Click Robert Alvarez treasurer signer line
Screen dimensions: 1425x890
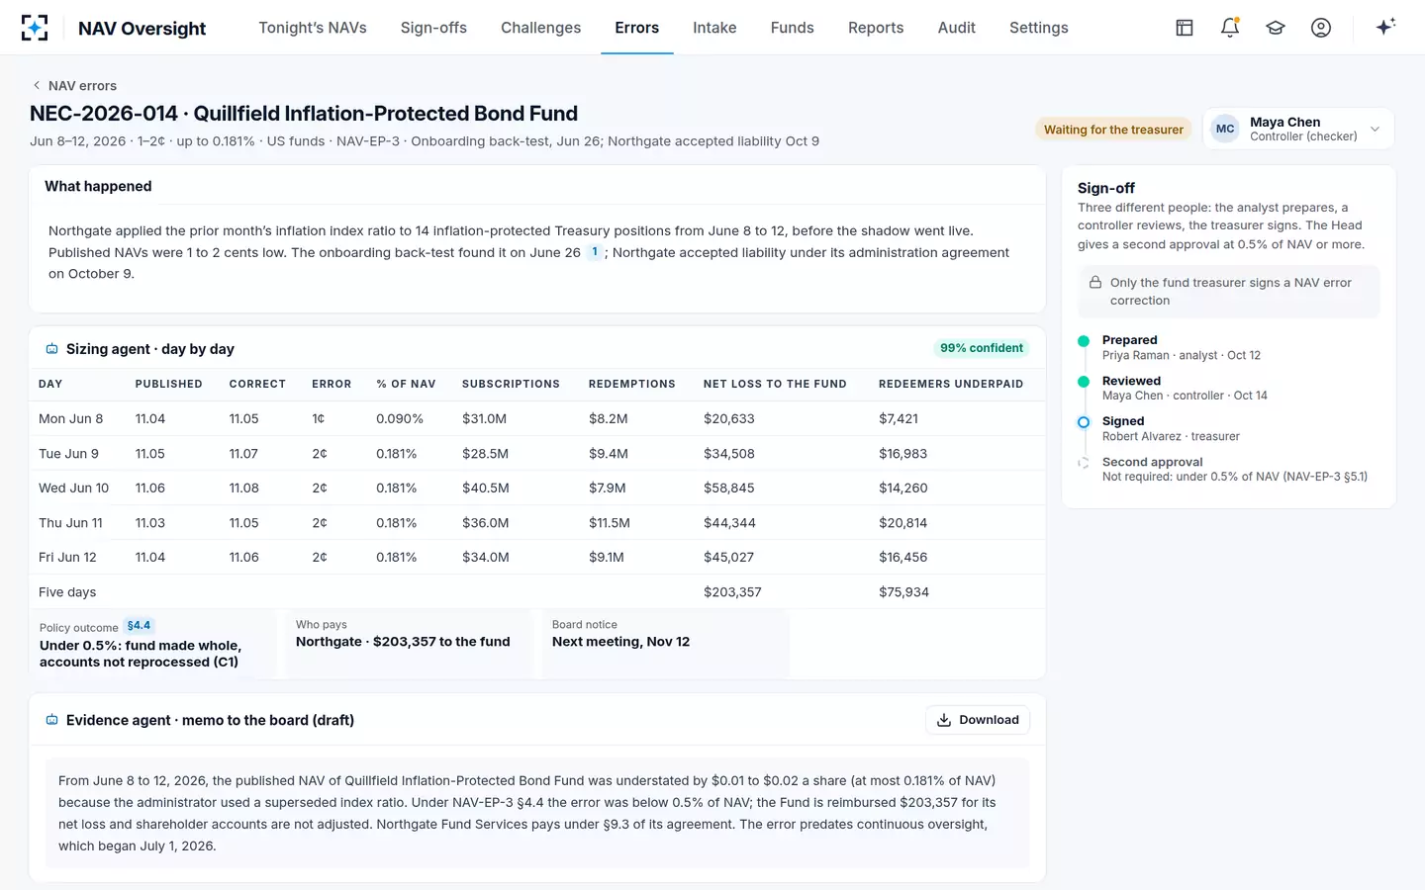(1171, 436)
